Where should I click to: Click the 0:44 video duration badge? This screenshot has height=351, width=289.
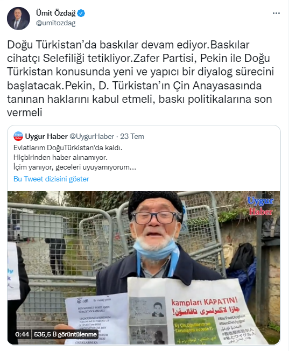point(22,334)
